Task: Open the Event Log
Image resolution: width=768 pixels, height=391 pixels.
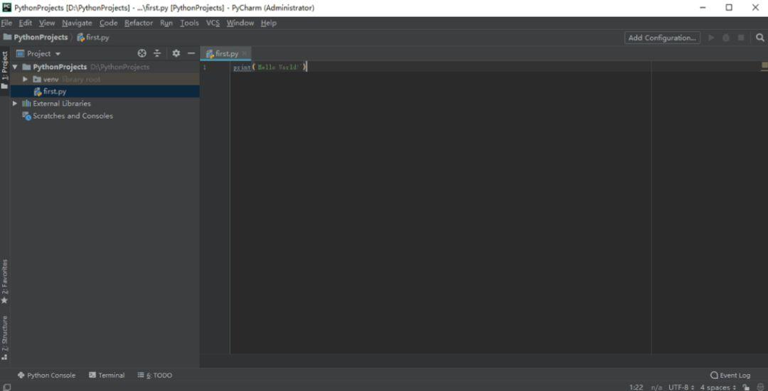Action: [x=730, y=375]
